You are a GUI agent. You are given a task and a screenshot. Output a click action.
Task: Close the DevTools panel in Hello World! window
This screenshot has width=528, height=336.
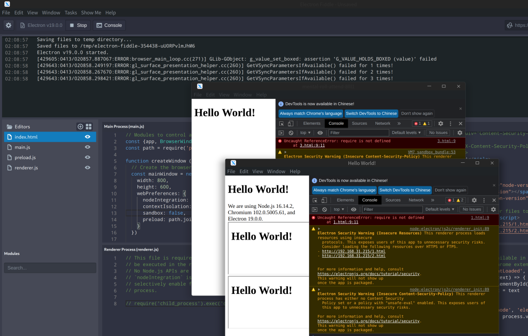[x=494, y=200]
